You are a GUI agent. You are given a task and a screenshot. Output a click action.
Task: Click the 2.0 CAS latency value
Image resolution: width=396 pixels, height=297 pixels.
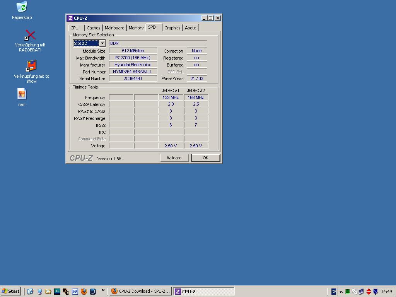(171, 104)
